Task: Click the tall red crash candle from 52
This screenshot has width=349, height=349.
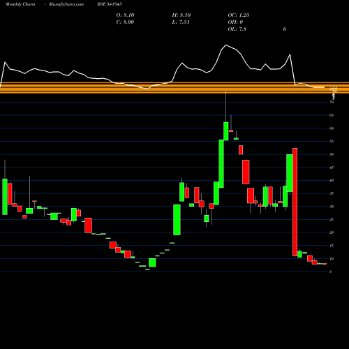Action: [x=295, y=202]
